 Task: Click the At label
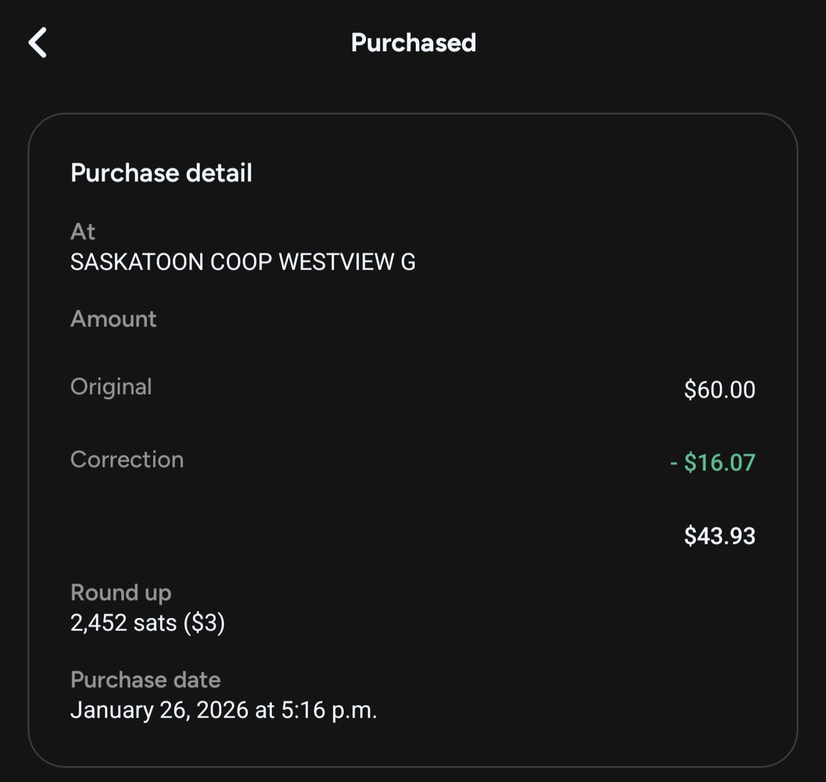coord(83,232)
